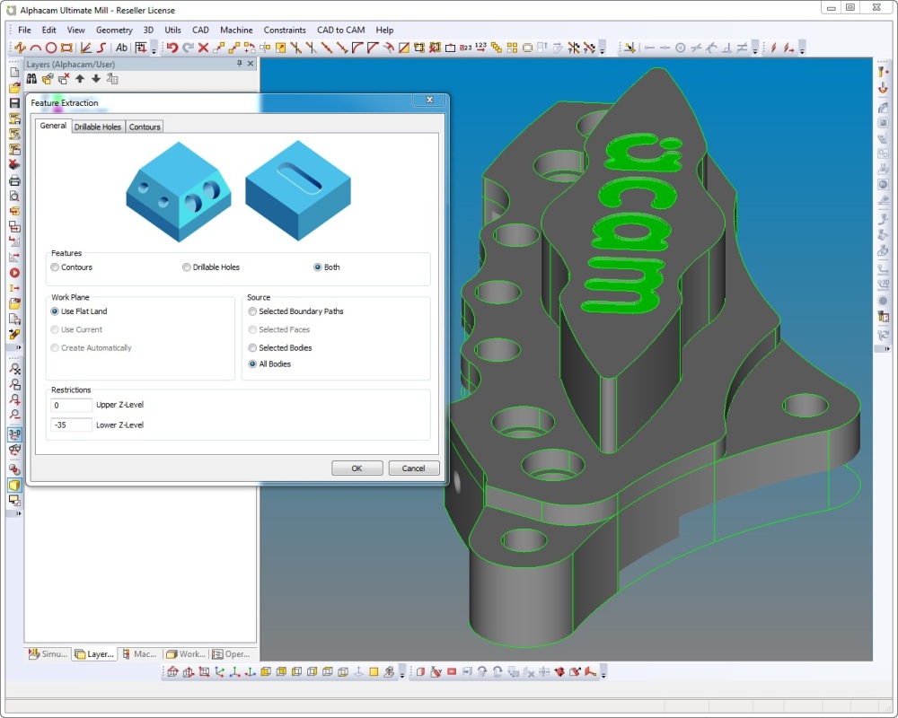Click the Undo arrow in the toolbar

pos(171,48)
